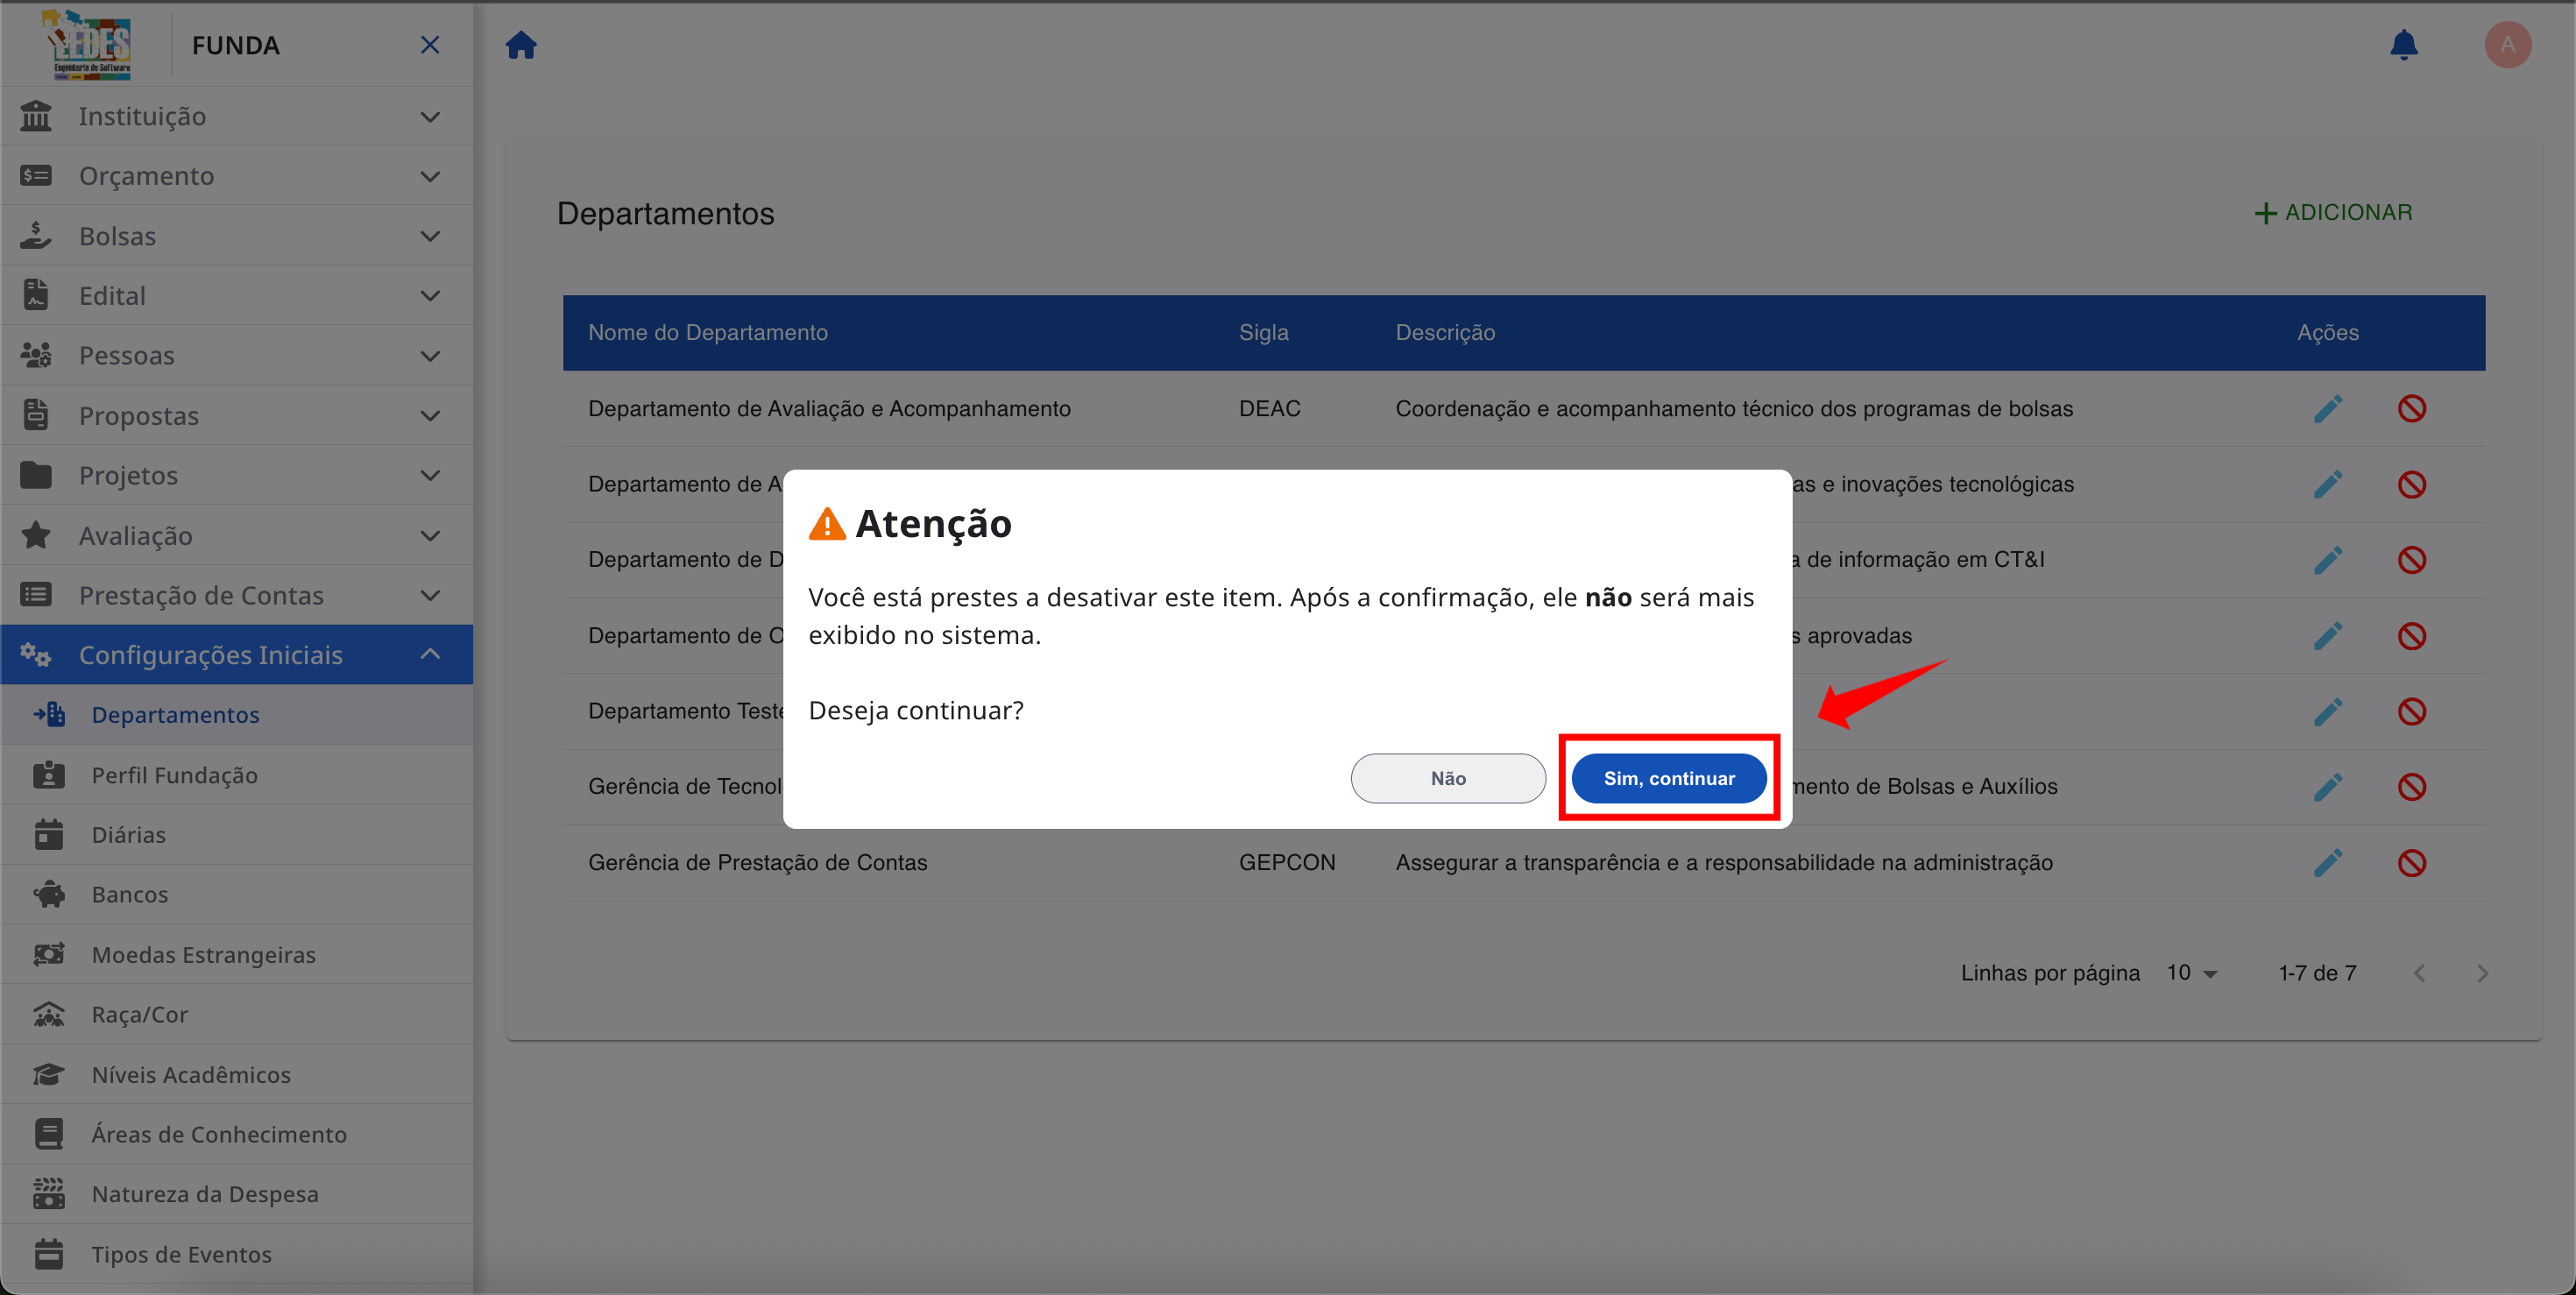This screenshot has width=2576, height=1295.
Task: Click the deactivate icon in DEAC row
Action: pyautogui.click(x=2411, y=409)
